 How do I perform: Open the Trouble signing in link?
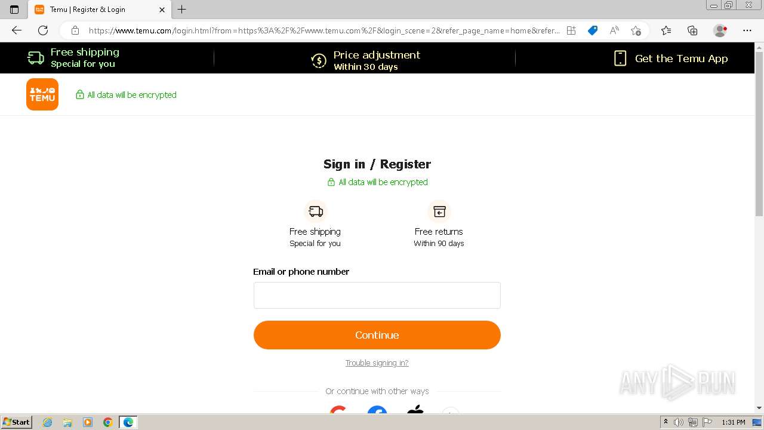coord(377,363)
